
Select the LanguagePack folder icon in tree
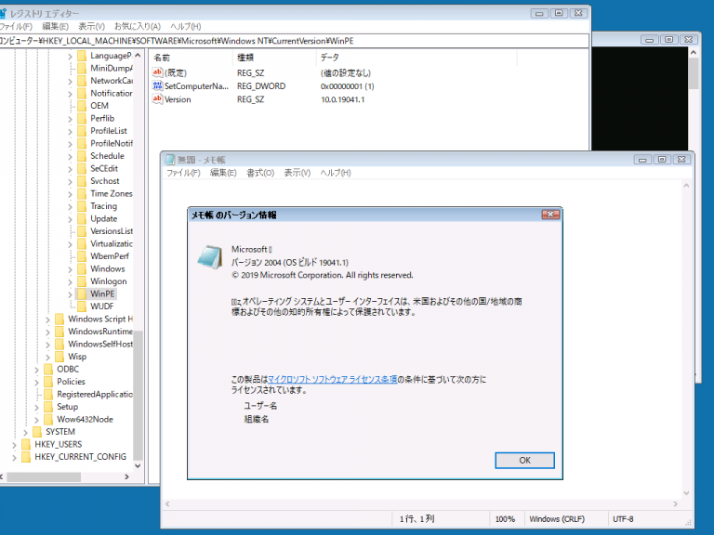[82, 56]
